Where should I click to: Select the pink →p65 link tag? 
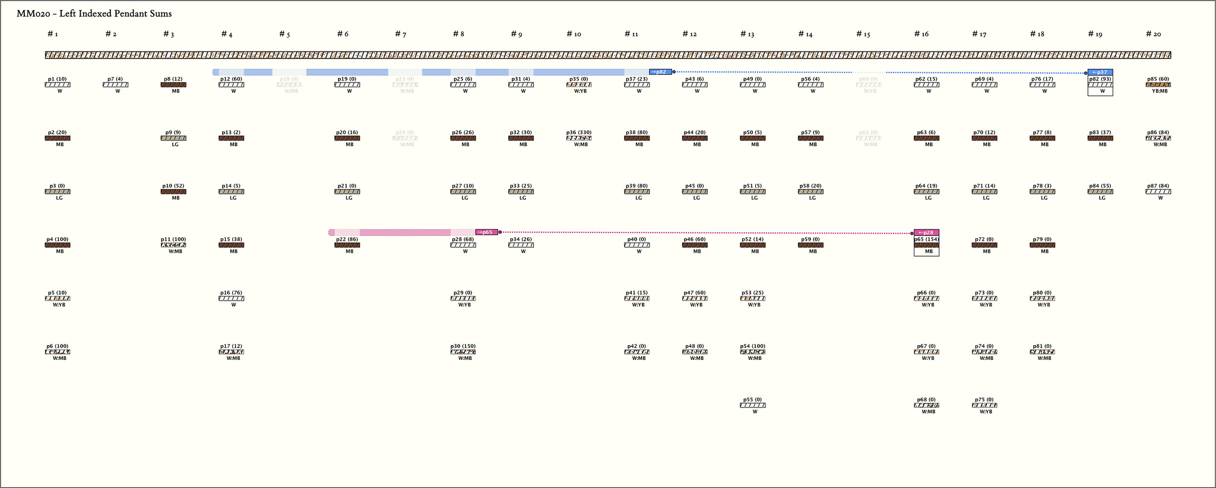(x=486, y=232)
